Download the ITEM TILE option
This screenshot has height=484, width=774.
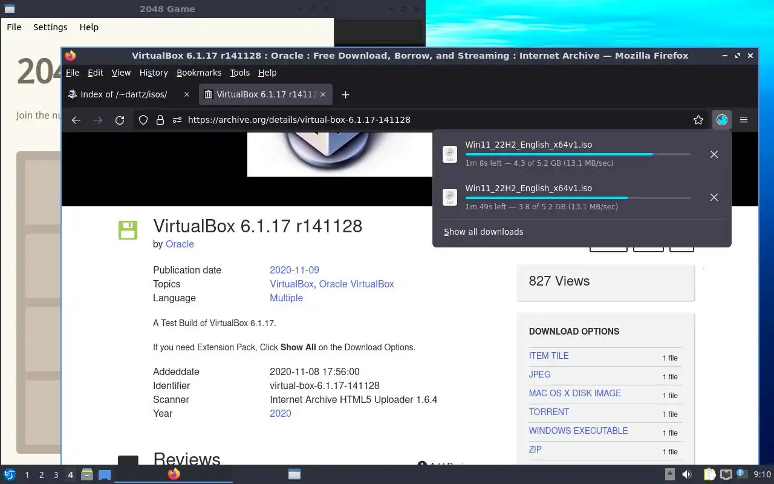coord(548,356)
